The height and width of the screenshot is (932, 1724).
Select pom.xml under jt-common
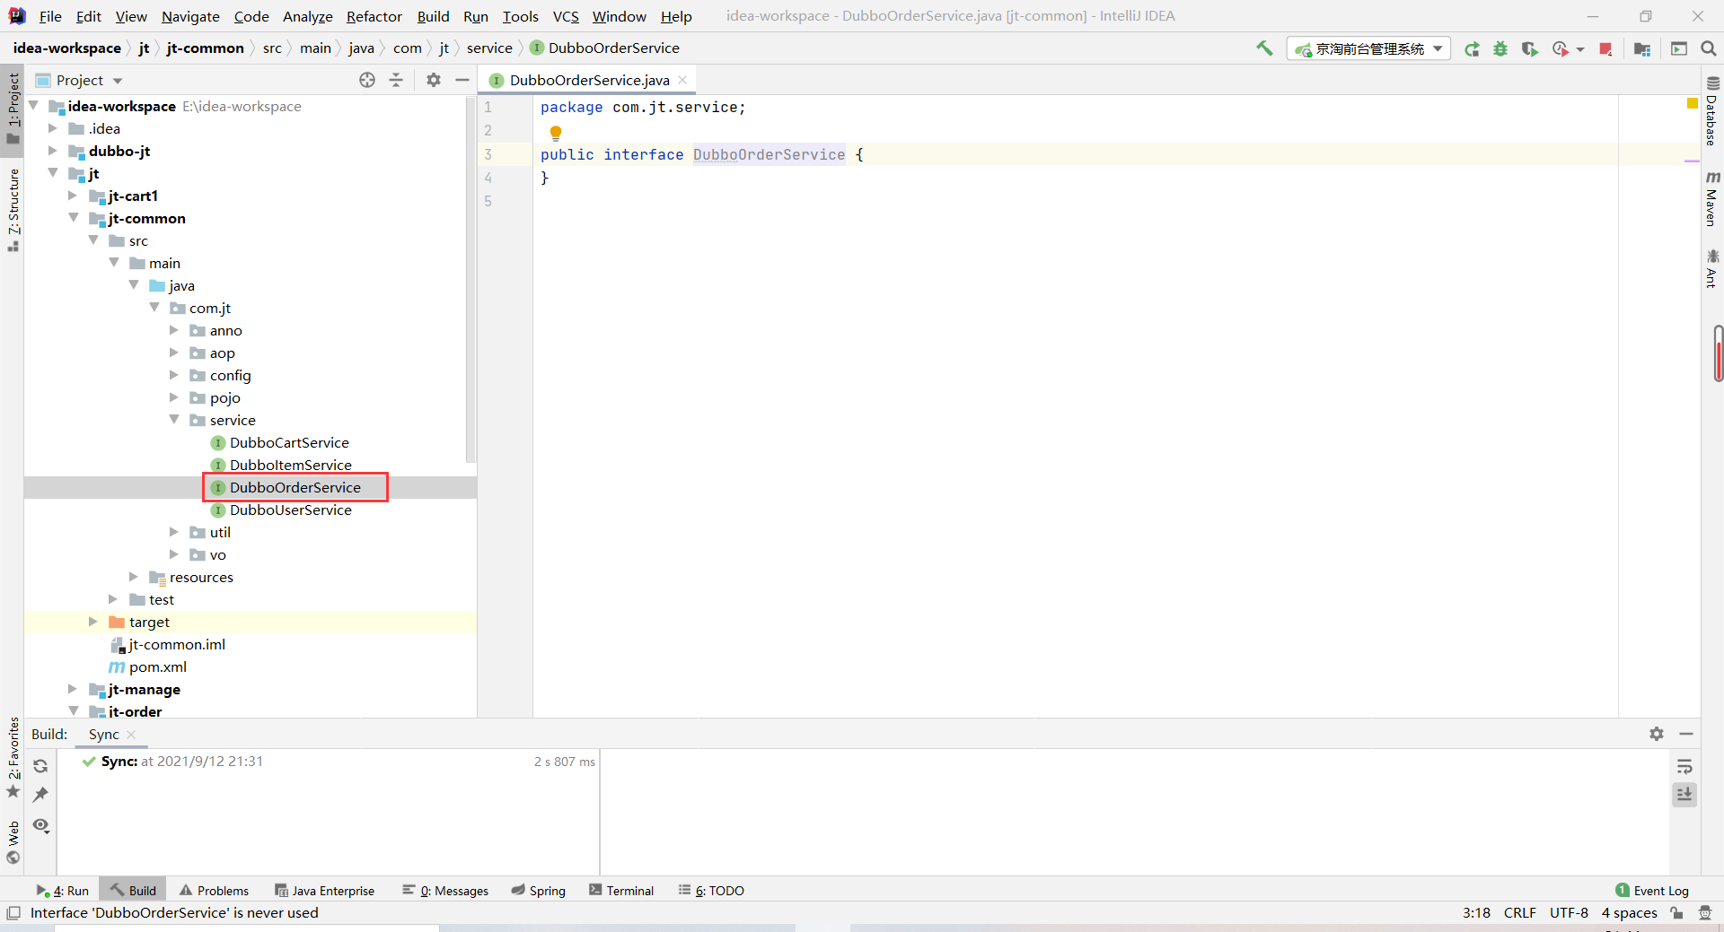[158, 666]
